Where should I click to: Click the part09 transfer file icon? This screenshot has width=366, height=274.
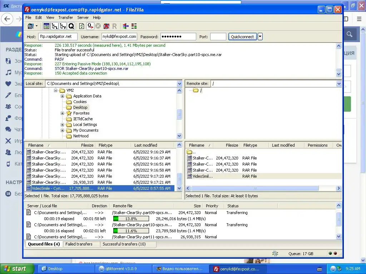pyautogui.click(x=29, y=213)
